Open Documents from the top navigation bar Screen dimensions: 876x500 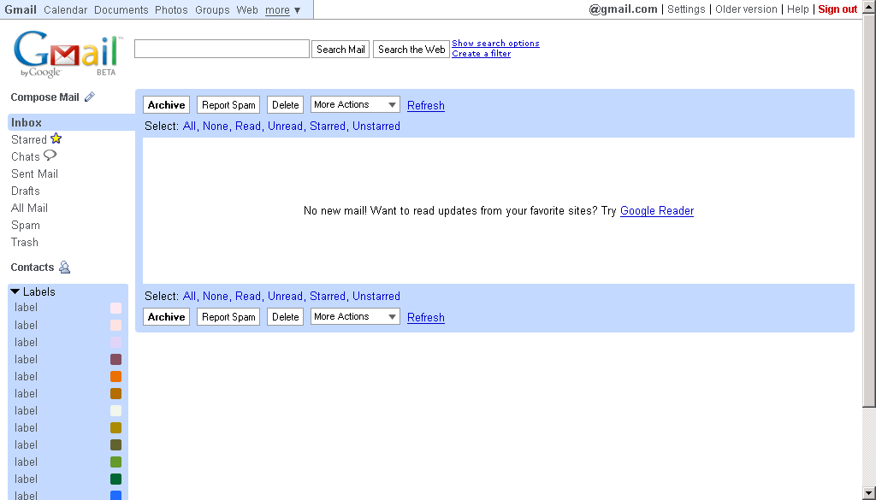(x=121, y=10)
